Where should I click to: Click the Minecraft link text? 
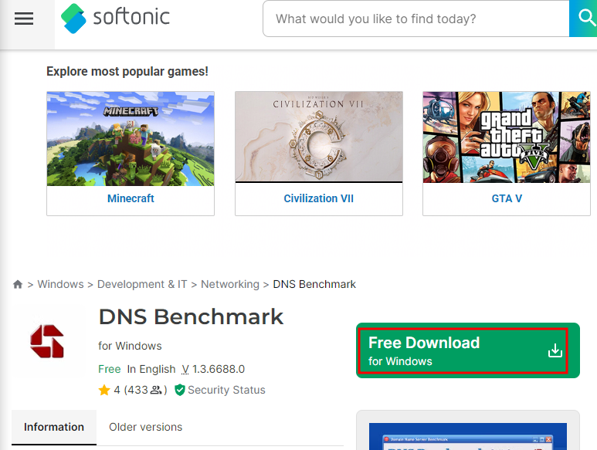(x=131, y=198)
